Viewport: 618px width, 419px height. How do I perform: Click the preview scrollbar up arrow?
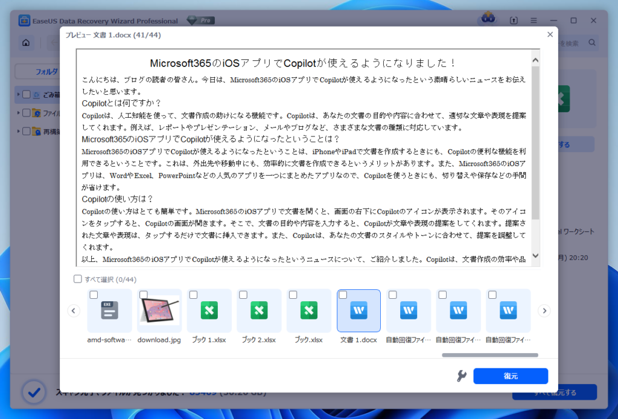[x=535, y=60]
